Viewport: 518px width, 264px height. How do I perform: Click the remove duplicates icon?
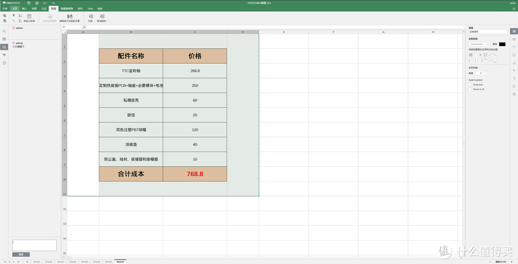[70, 16]
